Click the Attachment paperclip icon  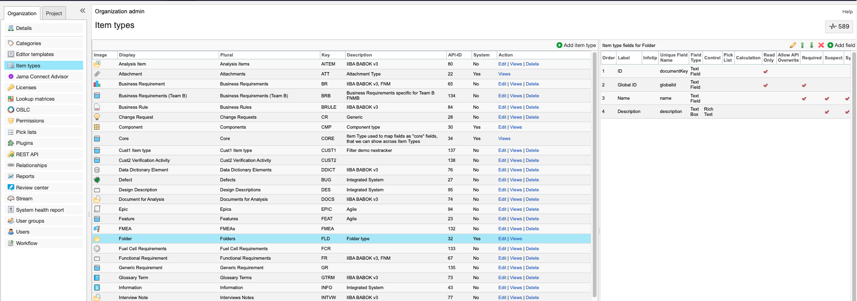pos(97,74)
